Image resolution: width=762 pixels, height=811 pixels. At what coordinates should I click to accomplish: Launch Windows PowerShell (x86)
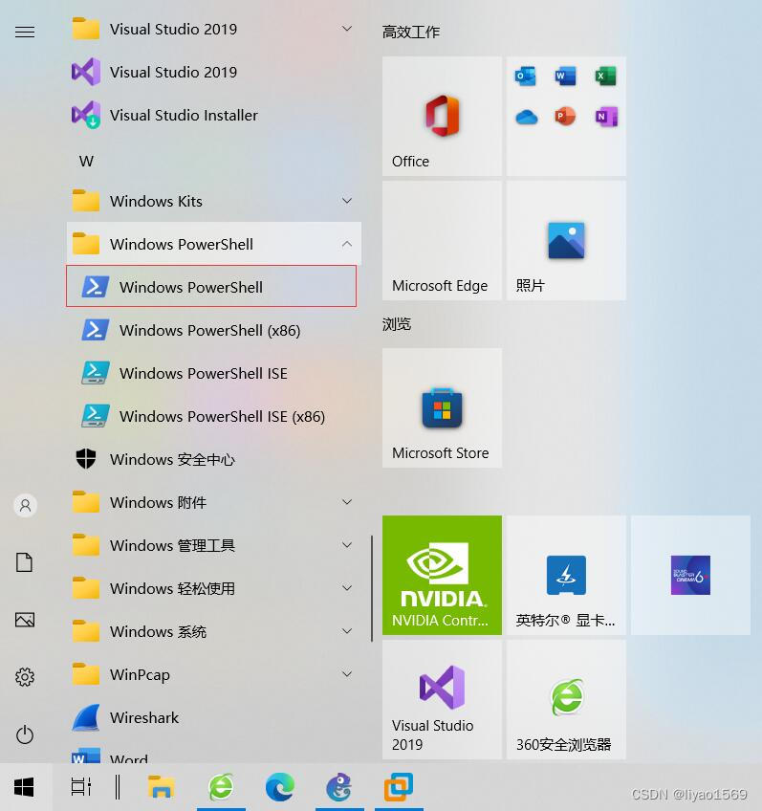[214, 330]
